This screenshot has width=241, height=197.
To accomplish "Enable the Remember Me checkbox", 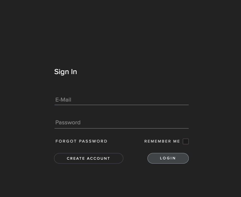I will coord(186,141).
